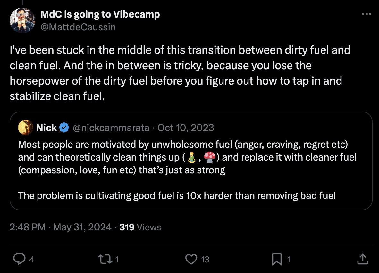This screenshot has height=273, width=379.
Task: Open the three-dot more options menu
Action: pyautogui.click(x=366, y=14)
